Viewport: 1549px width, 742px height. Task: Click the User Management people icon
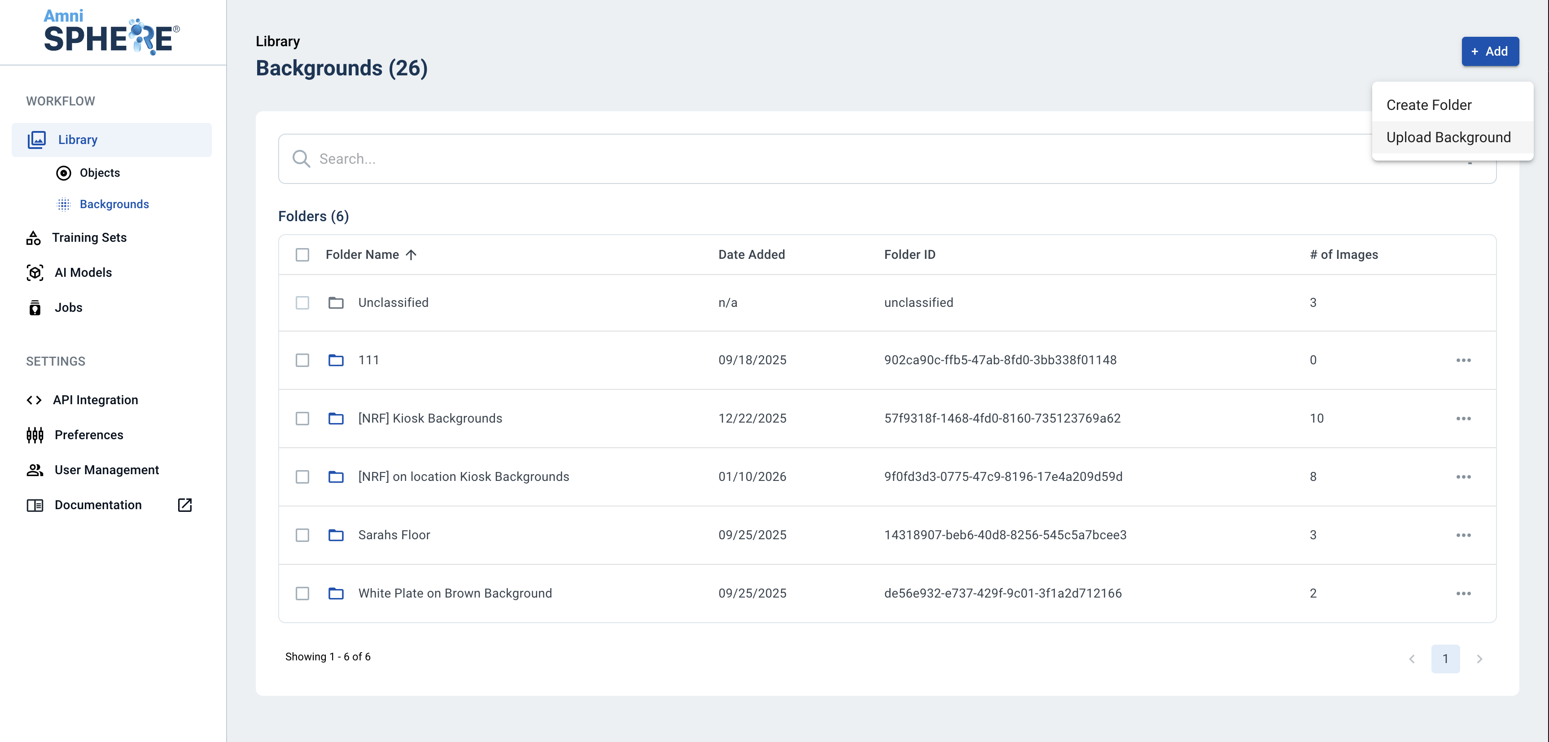(35, 470)
